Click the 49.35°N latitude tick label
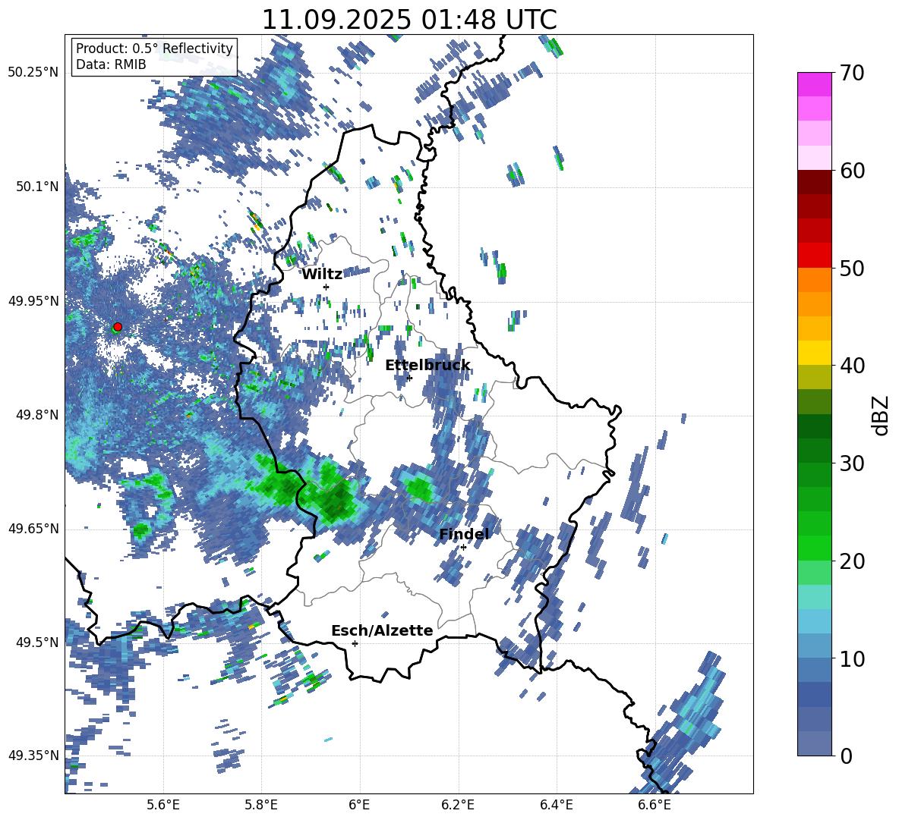Image resolution: width=899 pixels, height=820 pixels. click(x=33, y=756)
